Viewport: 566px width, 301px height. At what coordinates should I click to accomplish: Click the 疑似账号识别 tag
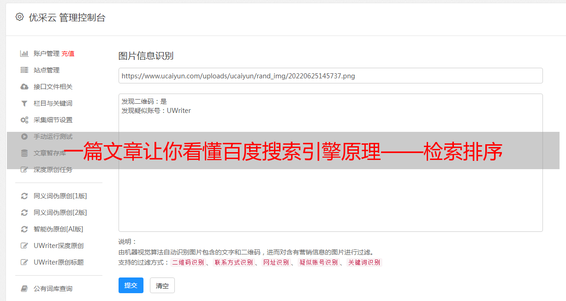pyautogui.click(x=318, y=262)
